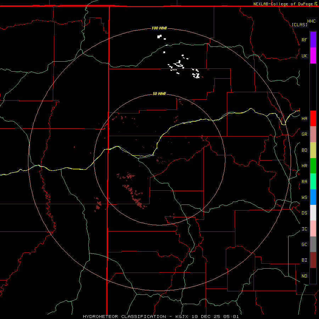
Task: Click the HHC product code text
Action: pyautogui.click(x=312, y=21)
